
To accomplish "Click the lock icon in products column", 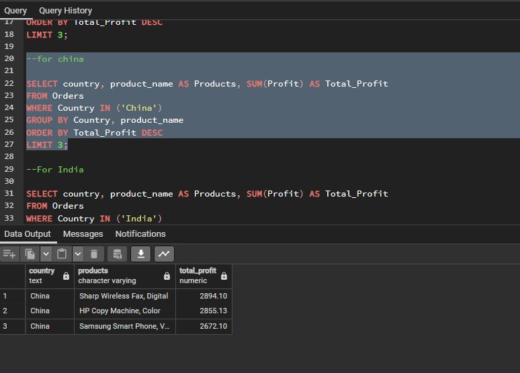I will (x=167, y=276).
